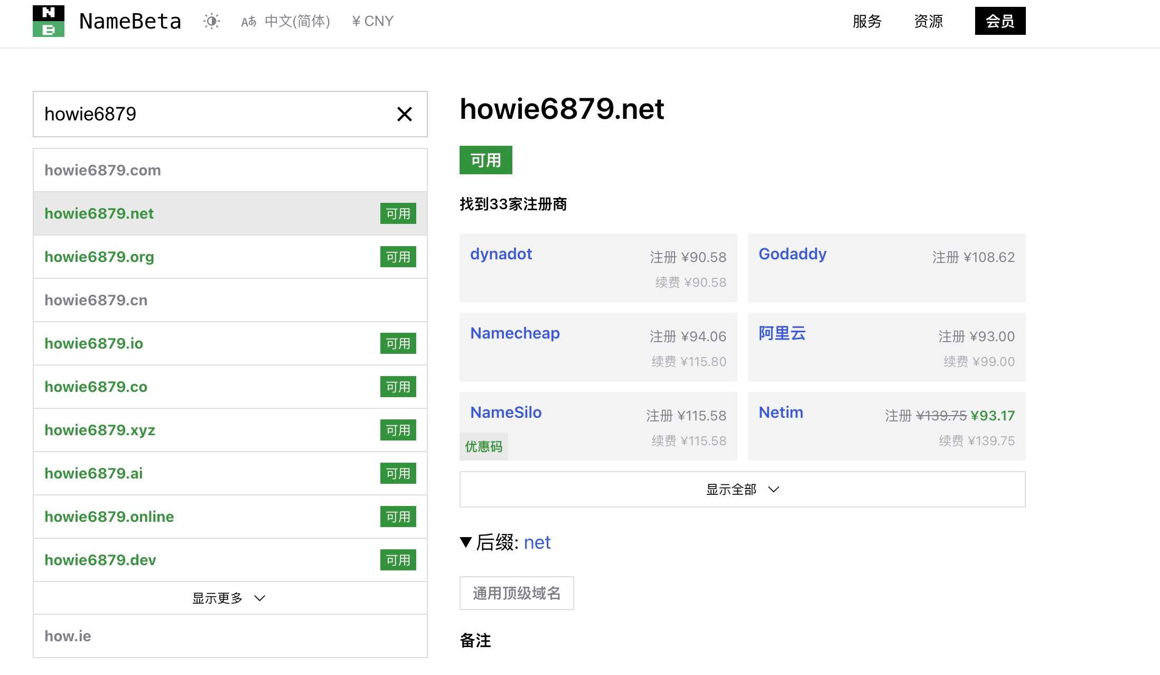Open the 中文(简体) language selector

pos(286,21)
